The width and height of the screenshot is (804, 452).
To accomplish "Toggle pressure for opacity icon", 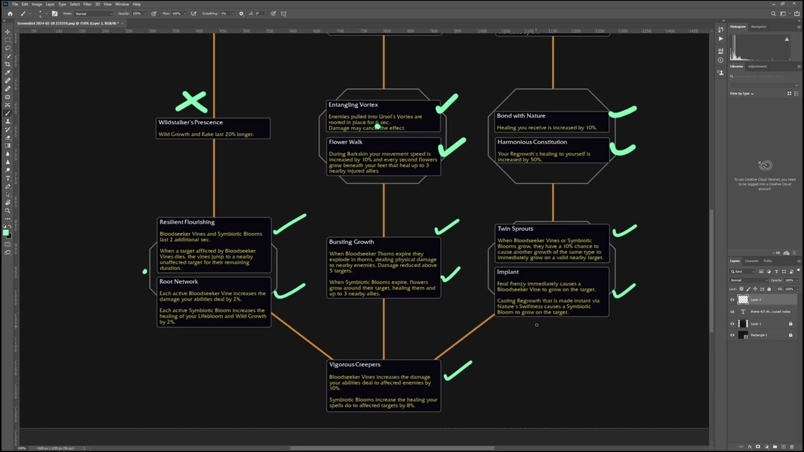I will (154, 13).
